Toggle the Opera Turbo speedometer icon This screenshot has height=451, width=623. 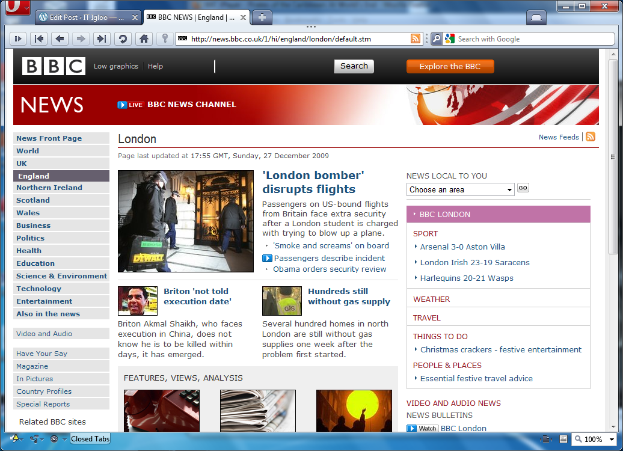(55, 439)
